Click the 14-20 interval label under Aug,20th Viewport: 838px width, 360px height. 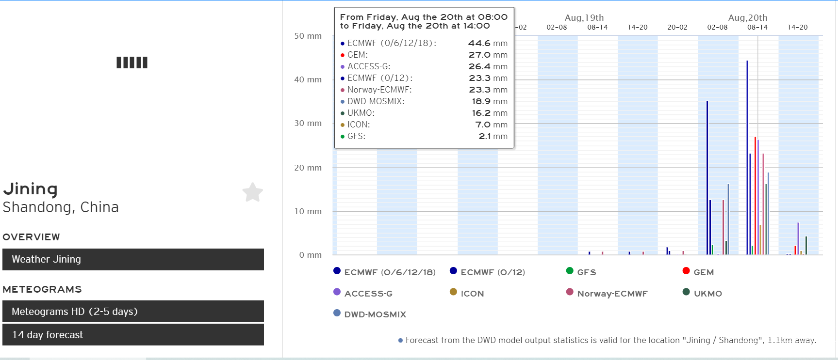[x=798, y=27]
